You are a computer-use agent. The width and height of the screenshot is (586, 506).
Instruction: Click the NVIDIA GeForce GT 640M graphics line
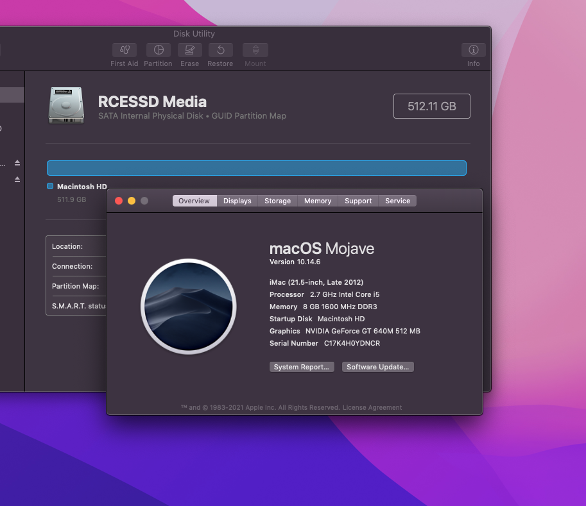coord(345,331)
